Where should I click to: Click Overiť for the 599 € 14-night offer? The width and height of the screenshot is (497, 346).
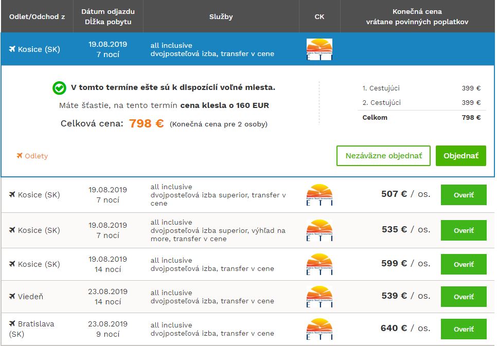click(x=464, y=264)
